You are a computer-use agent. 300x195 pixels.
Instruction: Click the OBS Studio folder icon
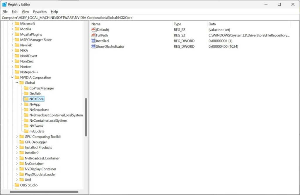click(x=17, y=185)
